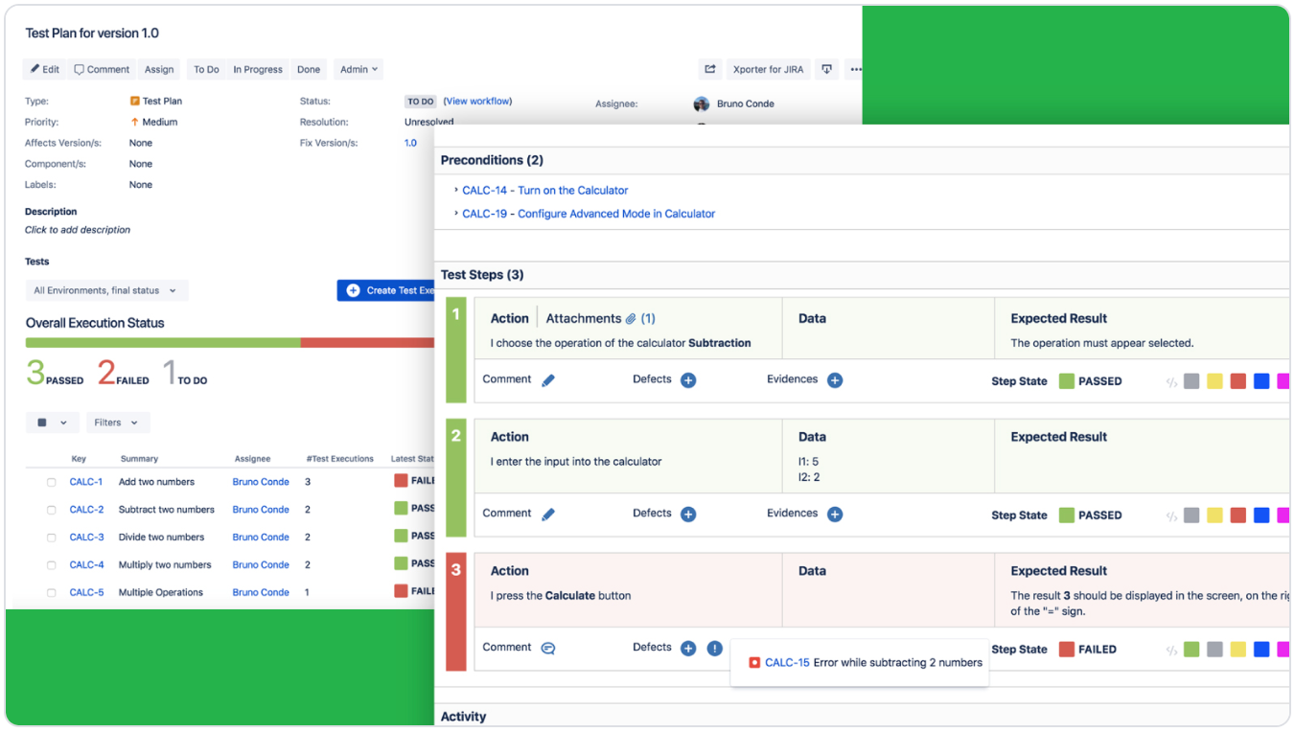Check the row checkbox for CALC-5
Screen dimensions: 1295x732
click(x=53, y=592)
